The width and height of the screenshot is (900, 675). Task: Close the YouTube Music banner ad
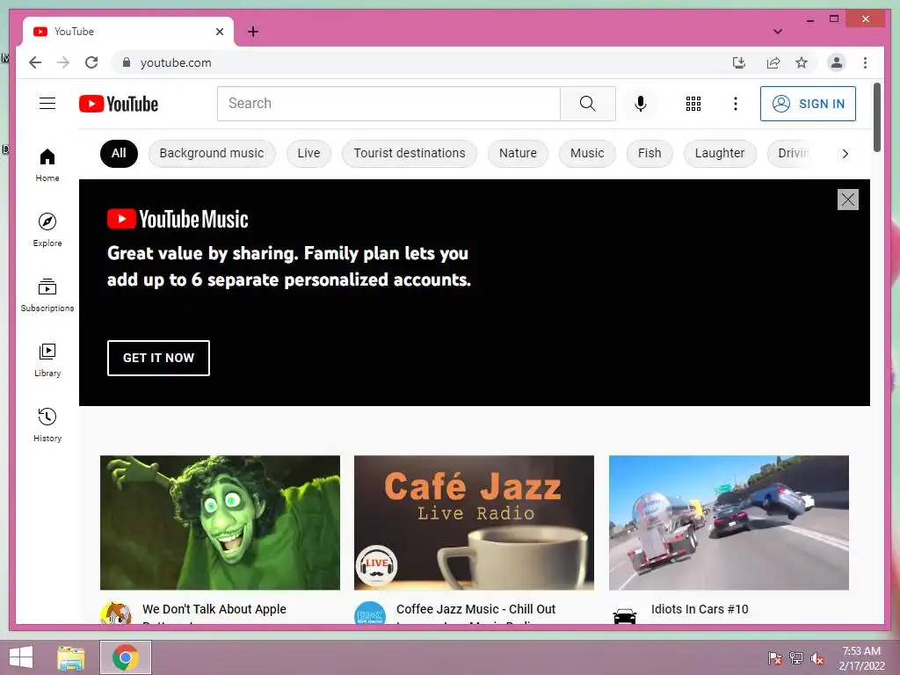(848, 200)
